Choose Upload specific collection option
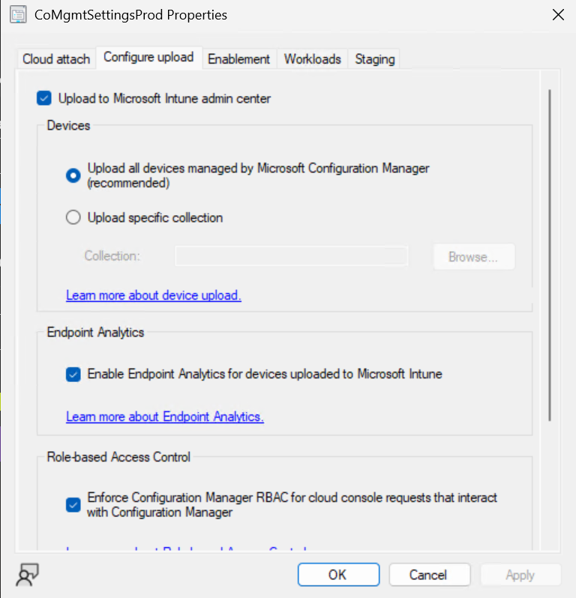Image resolution: width=576 pixels, height=598 pixels. [73, 218]
